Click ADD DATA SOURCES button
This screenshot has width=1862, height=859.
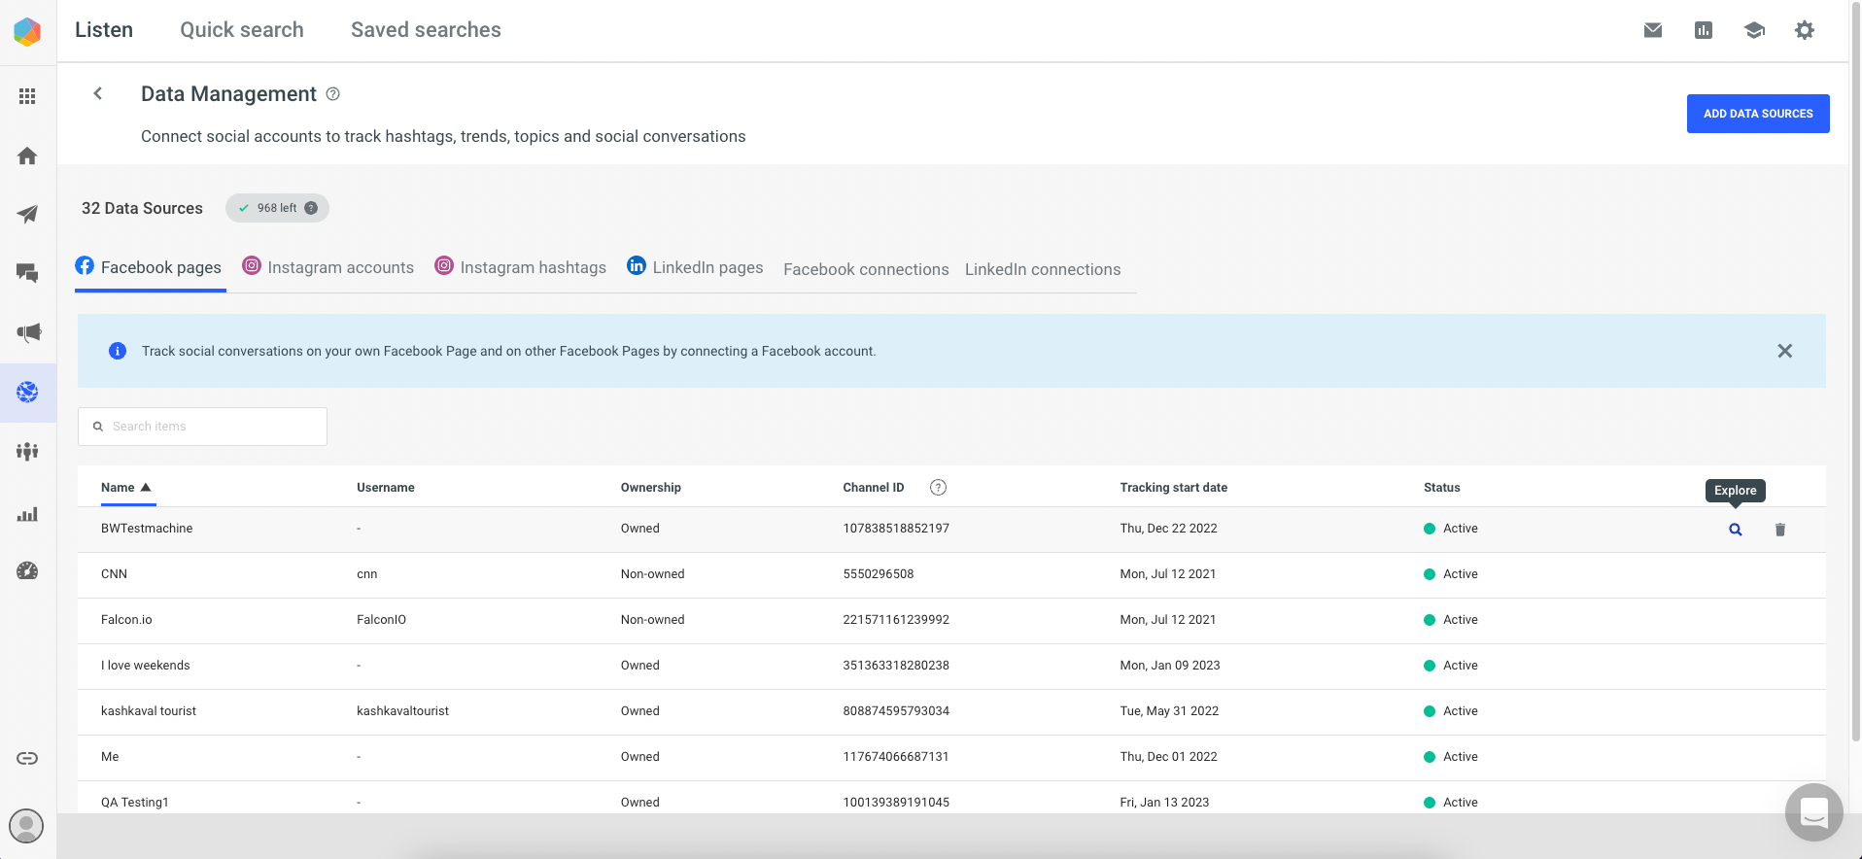1758,114
